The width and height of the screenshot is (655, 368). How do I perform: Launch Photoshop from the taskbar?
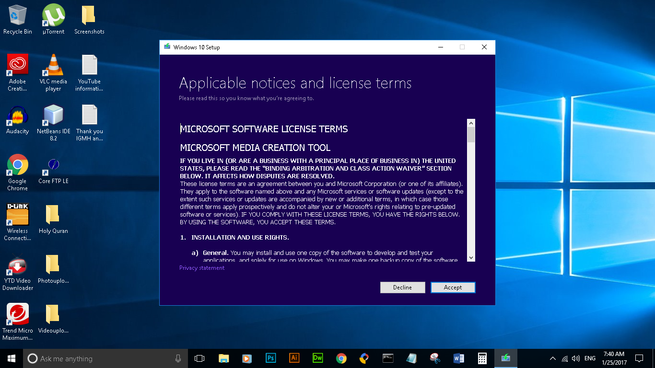pos(270,358)
